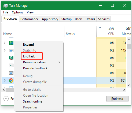Select Search online from context menu
This screenshot has height=113, width=132.
click(33, 101)
